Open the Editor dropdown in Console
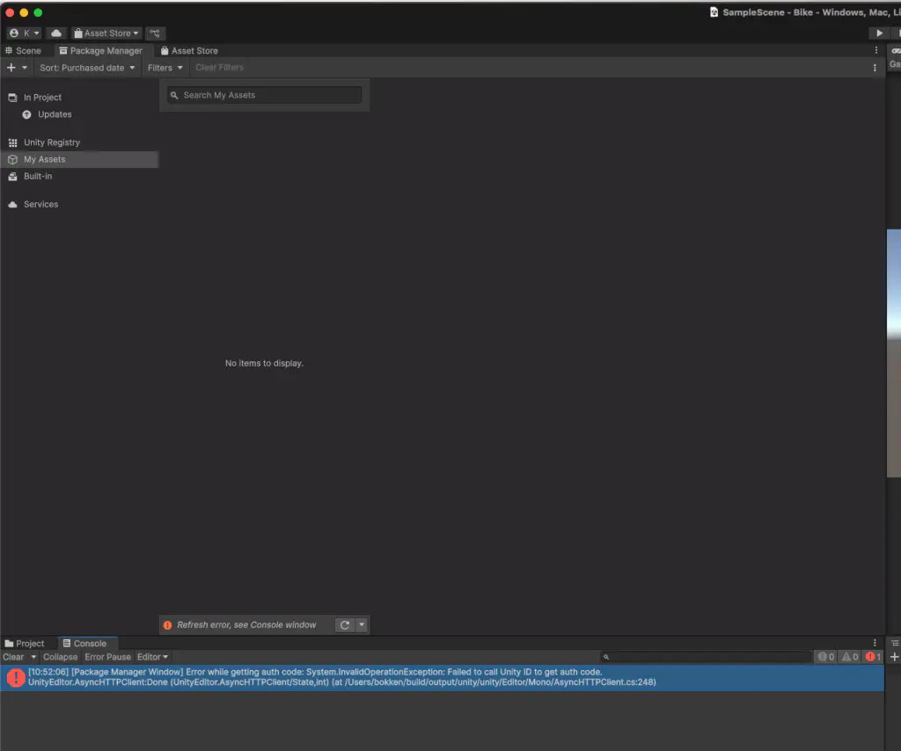This screenshot has width=901, height=751. click(x=152, y=657)
